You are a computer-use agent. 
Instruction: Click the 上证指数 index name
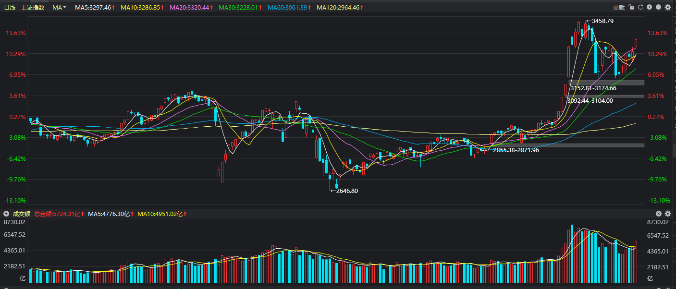pyautogui.click(x=33, y=8)
